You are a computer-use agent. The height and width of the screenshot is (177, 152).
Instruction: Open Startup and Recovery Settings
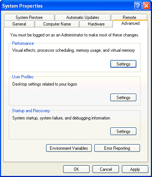(123, 131)
